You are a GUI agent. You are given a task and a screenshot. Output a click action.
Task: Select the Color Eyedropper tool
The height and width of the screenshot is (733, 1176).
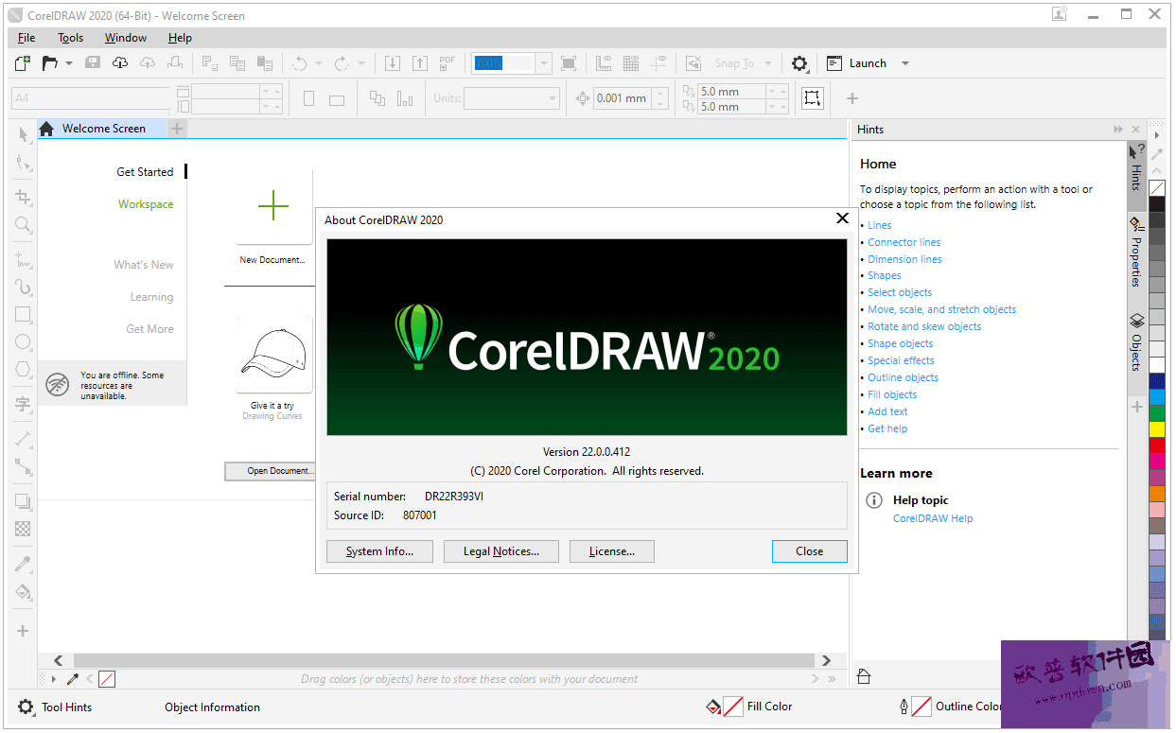pyautogui.click(x=24, y=564)
